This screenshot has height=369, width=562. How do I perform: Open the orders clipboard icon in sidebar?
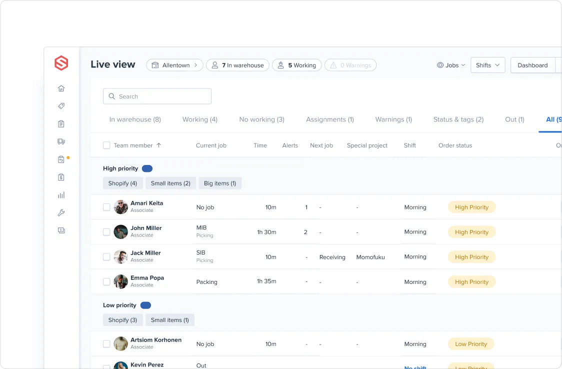[61, 123]
